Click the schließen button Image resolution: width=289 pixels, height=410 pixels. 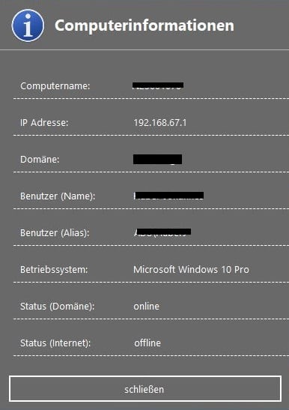click(x=145, y=389)
